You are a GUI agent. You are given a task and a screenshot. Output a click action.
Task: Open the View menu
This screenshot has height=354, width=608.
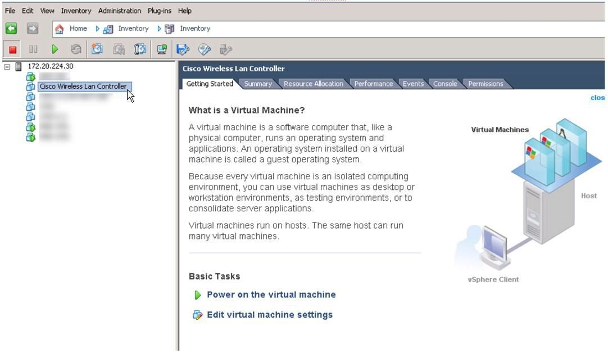[x=47, y=11]
